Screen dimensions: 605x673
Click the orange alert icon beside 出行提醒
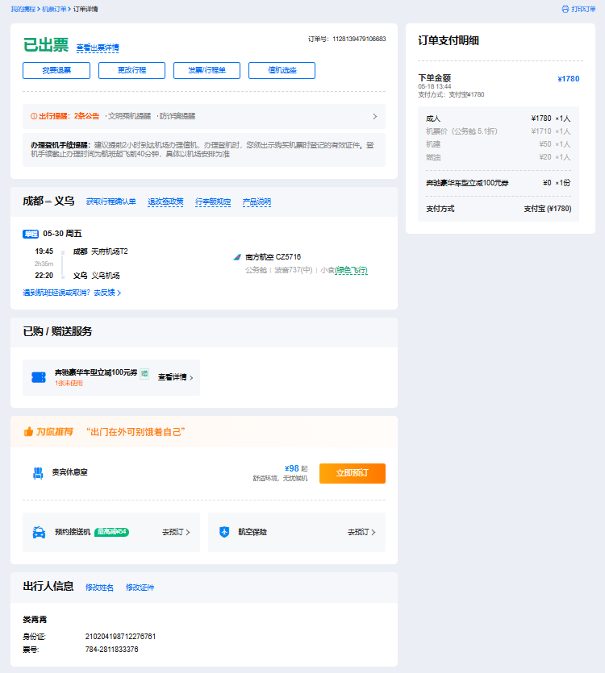[34, 116]
